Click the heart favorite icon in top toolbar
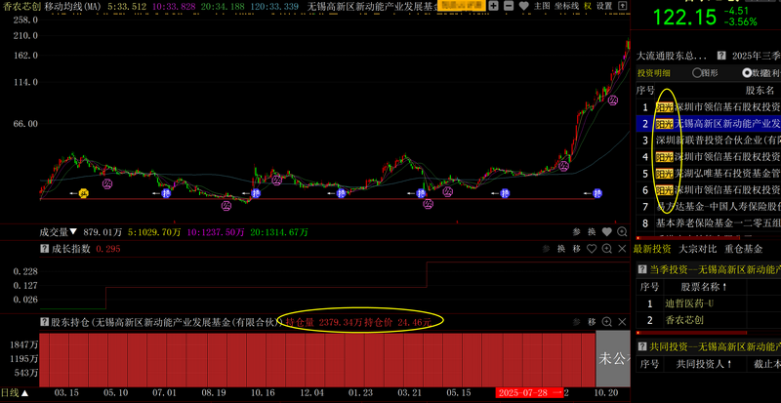The image size is (781, 403). click(x=522, y=6)
